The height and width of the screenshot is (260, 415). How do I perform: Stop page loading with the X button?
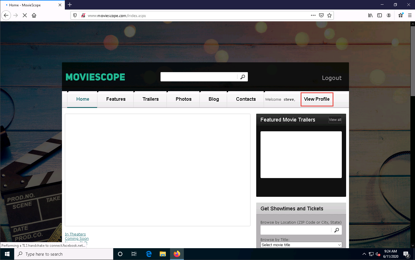coord(25,16)
